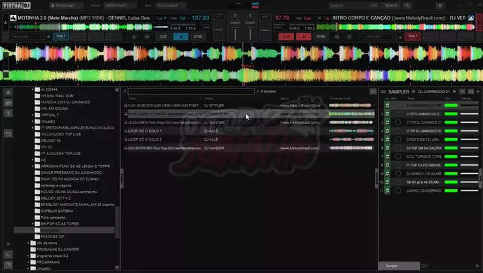This screenshot has width=483, height=273.
Task: Toggle play mode circle for O DJ TOP DOS TOPS
Action: coord(398,156)
